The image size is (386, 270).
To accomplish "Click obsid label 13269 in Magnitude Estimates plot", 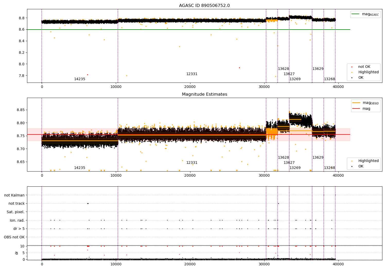I will pos(295,168).
